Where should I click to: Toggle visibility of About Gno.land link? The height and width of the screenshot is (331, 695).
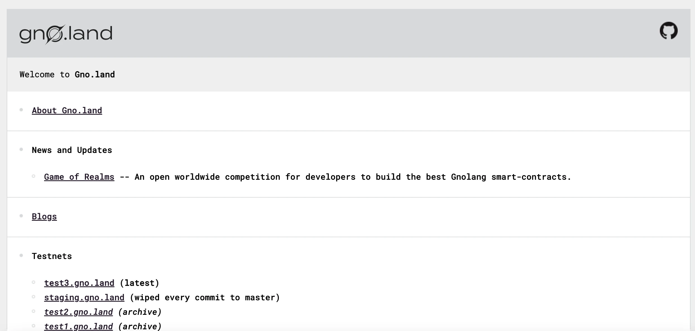point(66,110)
